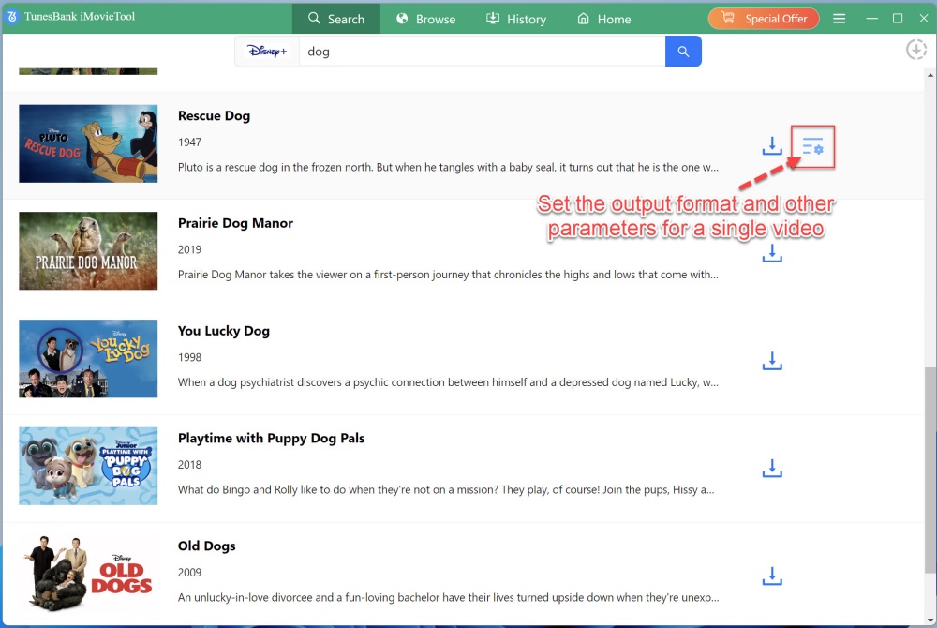This screenshot has height=628, width=937.
Task: Open Disney+ streaming service selector
Action: pos(267,52)
